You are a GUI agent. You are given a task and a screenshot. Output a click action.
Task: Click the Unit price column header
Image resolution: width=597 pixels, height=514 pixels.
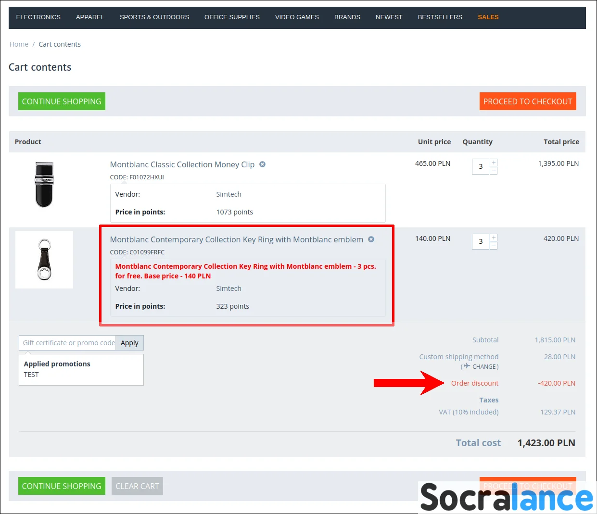[x=434, y=142]
